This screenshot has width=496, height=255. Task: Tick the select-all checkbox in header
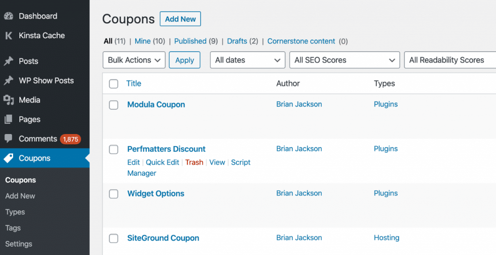pos(113,84)
